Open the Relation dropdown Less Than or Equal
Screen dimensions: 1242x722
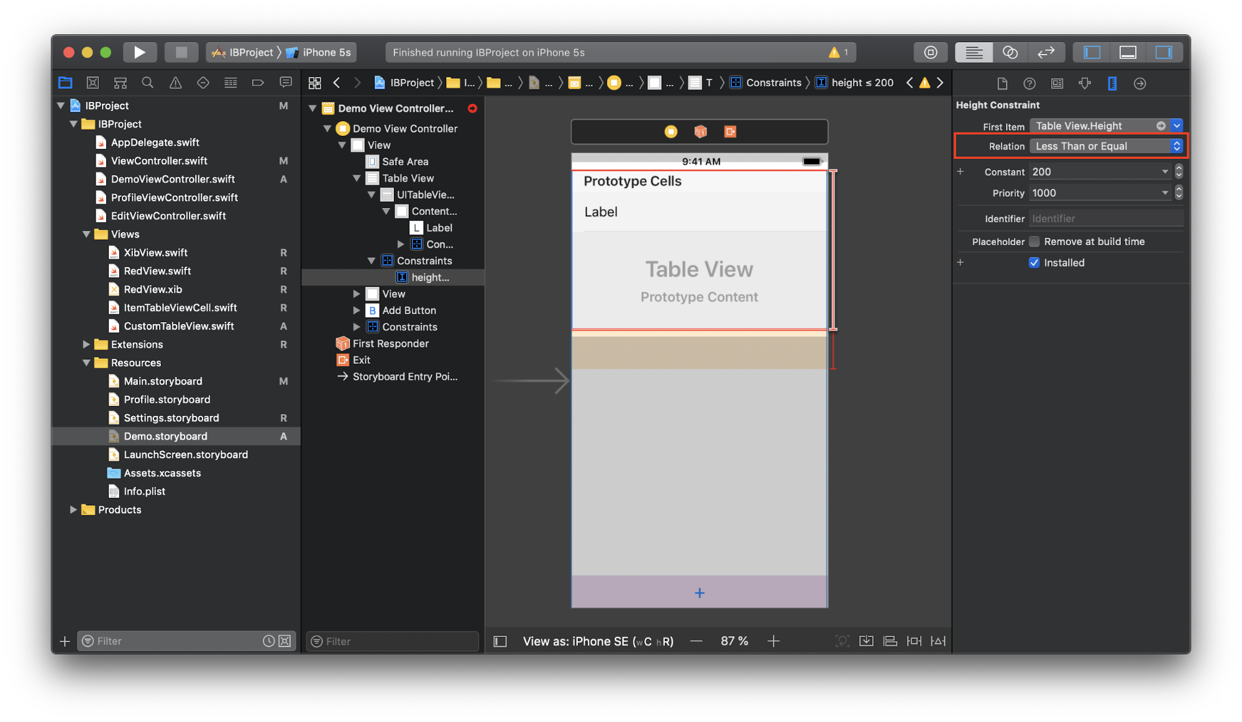click(1106, 146)
